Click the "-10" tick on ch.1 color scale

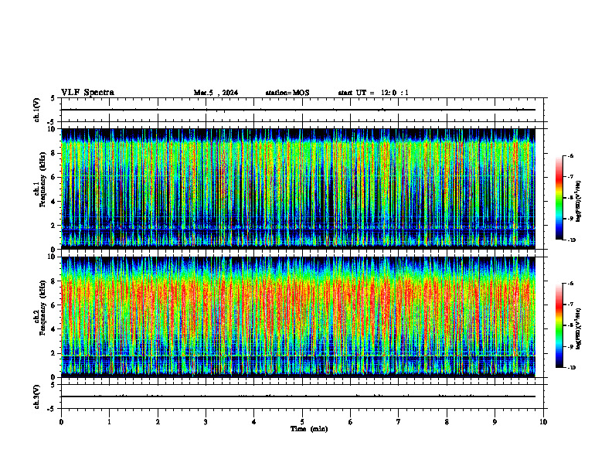(x=571, y=240)
